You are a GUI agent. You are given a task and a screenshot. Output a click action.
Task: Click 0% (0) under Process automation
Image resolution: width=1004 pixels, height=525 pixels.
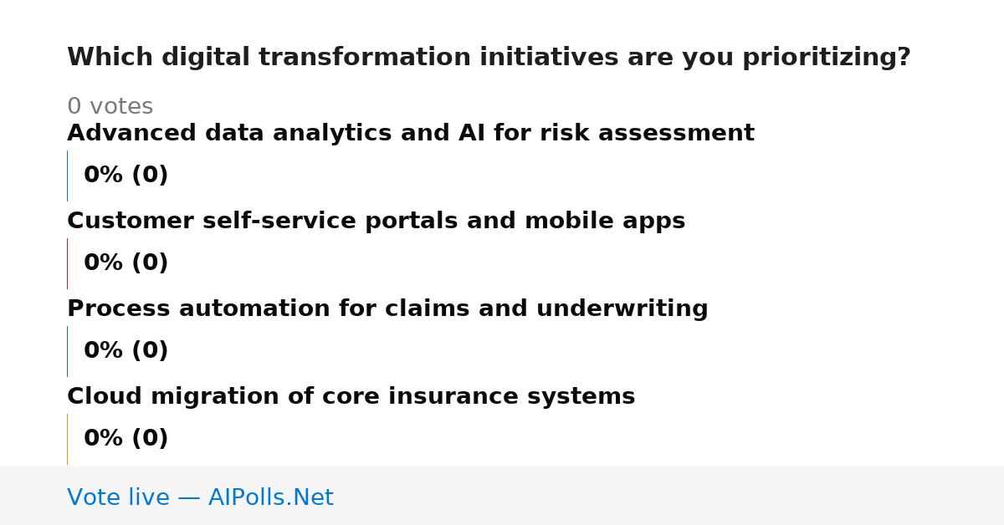click(x=125, y=351)
